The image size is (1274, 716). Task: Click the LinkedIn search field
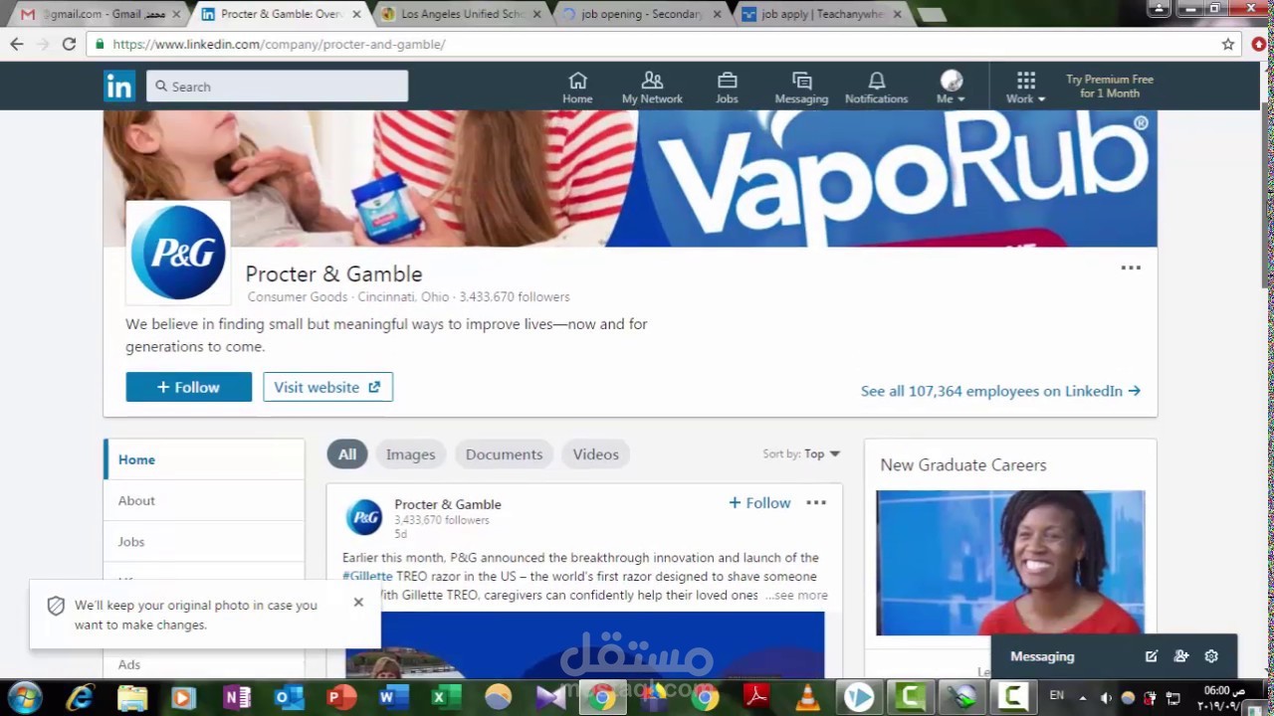pos(278,87)
